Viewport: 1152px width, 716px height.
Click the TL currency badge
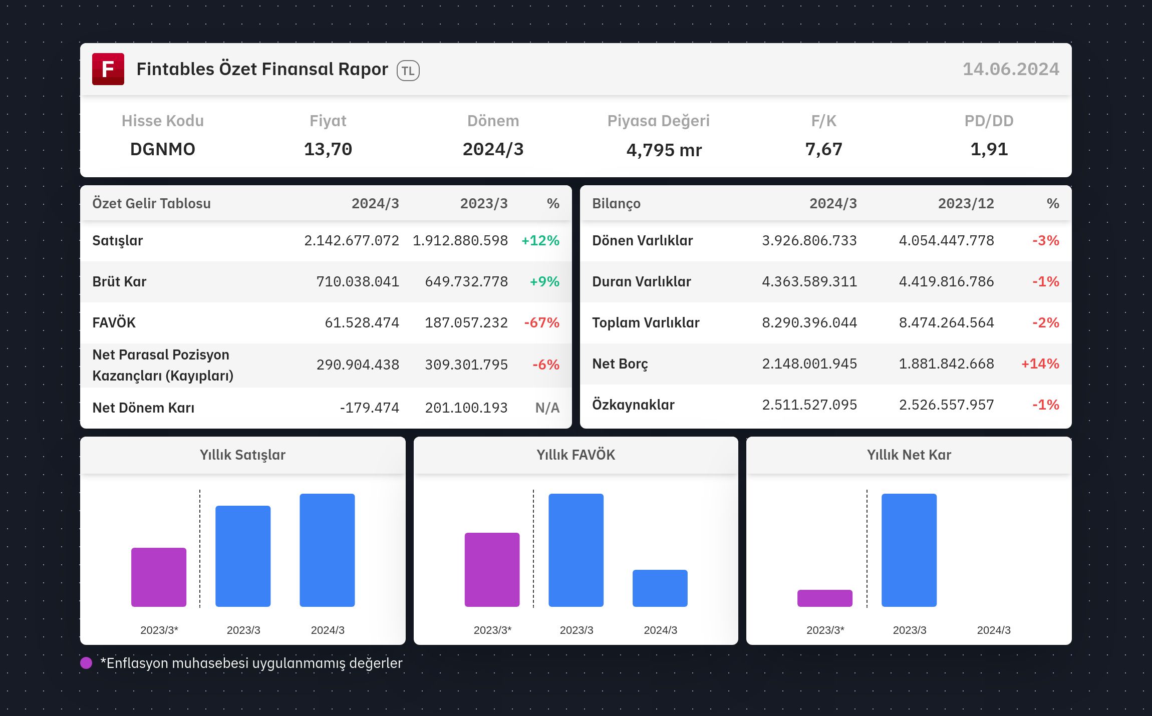[408, 71]
